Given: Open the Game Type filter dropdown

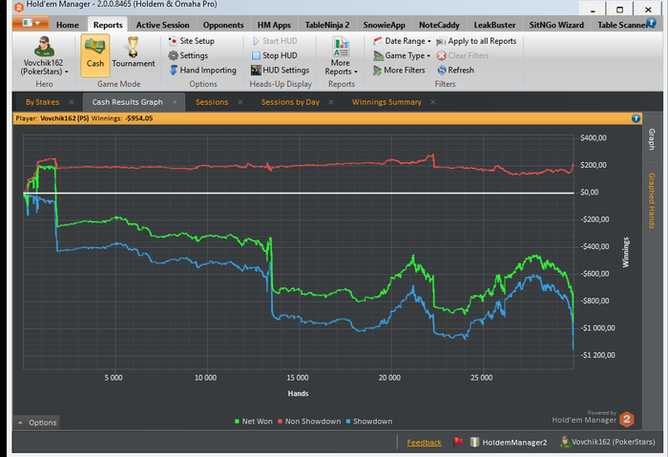Looking at the screenshot, I should [402, 55].
